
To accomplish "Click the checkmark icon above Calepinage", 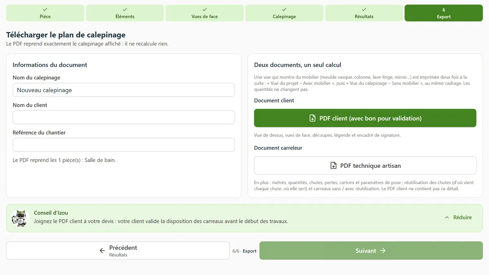I will (x=284, y=9).
